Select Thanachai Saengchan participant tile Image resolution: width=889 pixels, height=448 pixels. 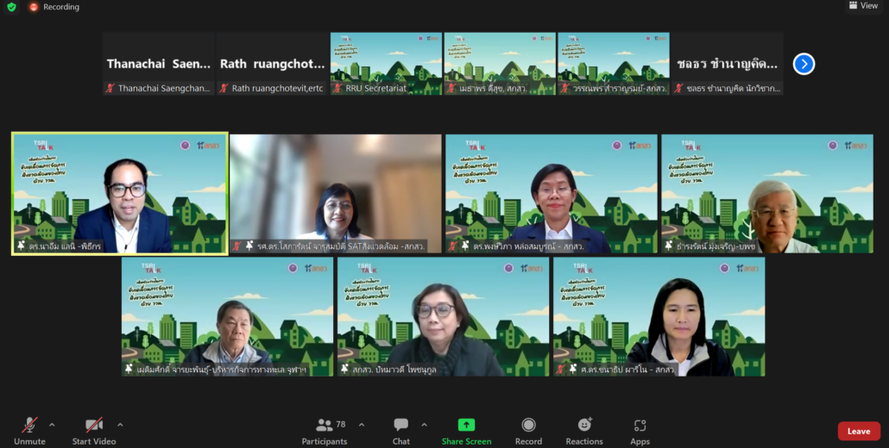(158, 64)
